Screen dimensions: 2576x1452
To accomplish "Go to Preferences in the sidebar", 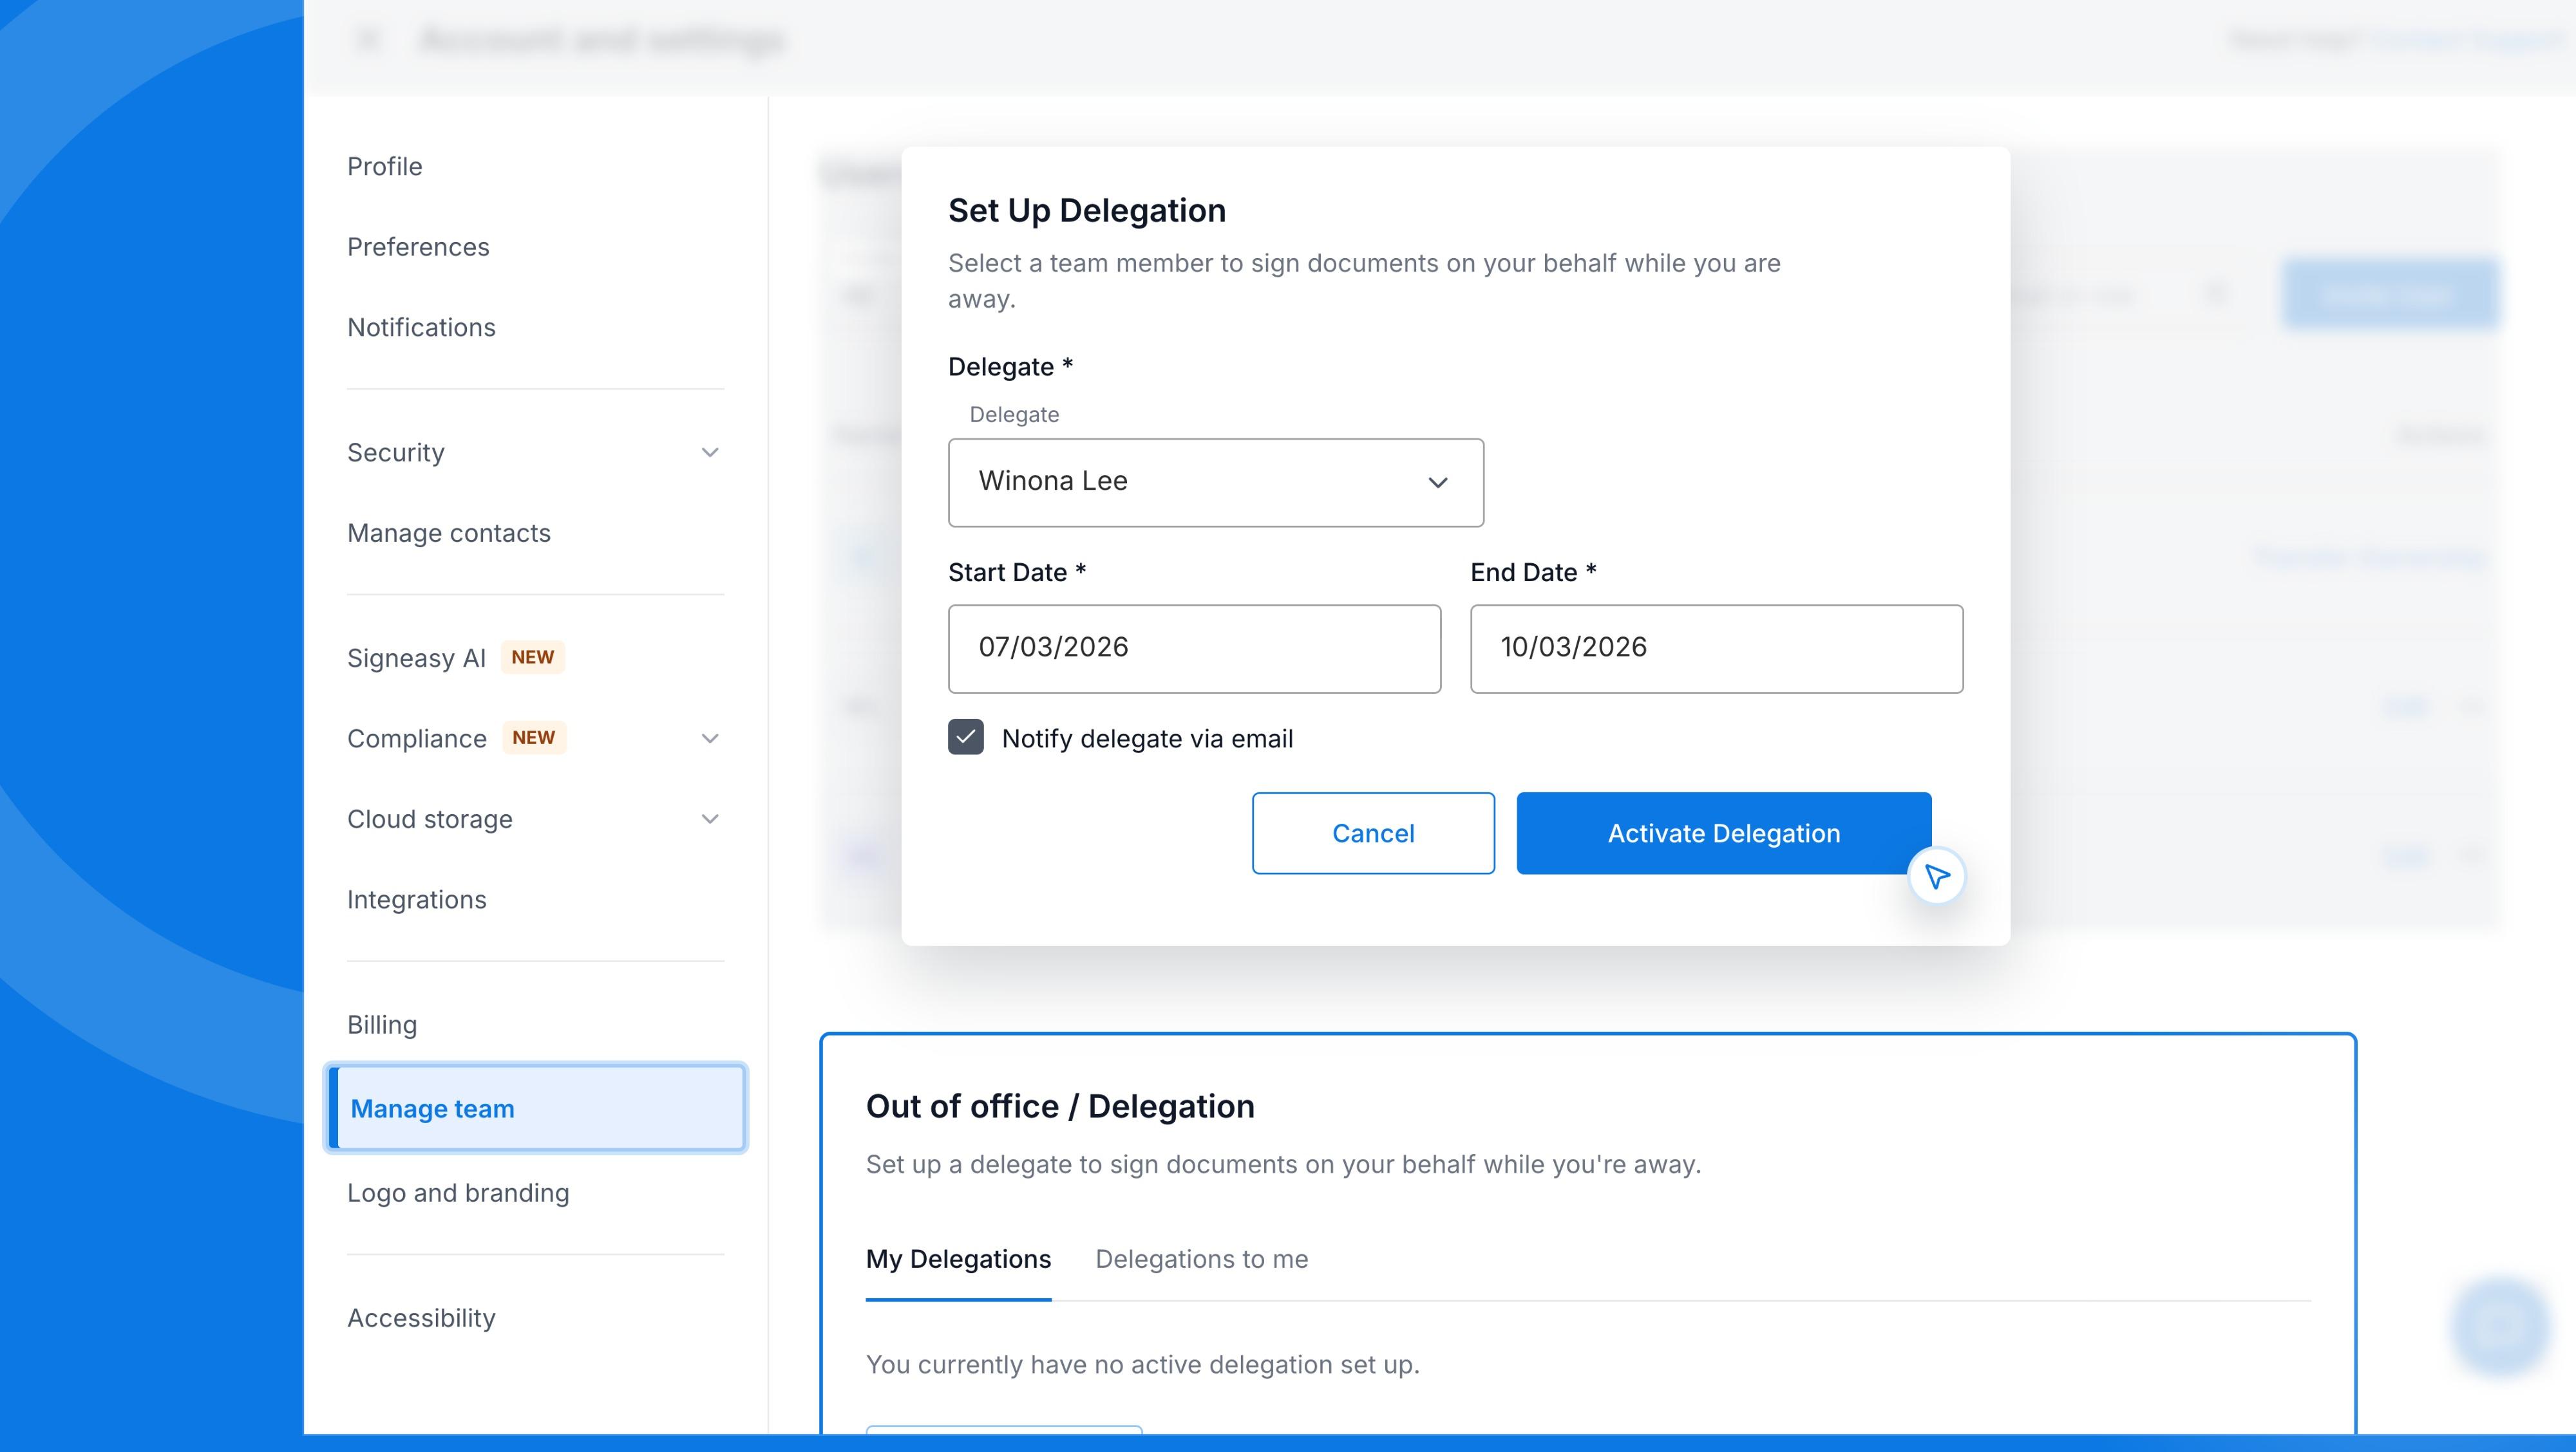I will click(x=418, y=247).
